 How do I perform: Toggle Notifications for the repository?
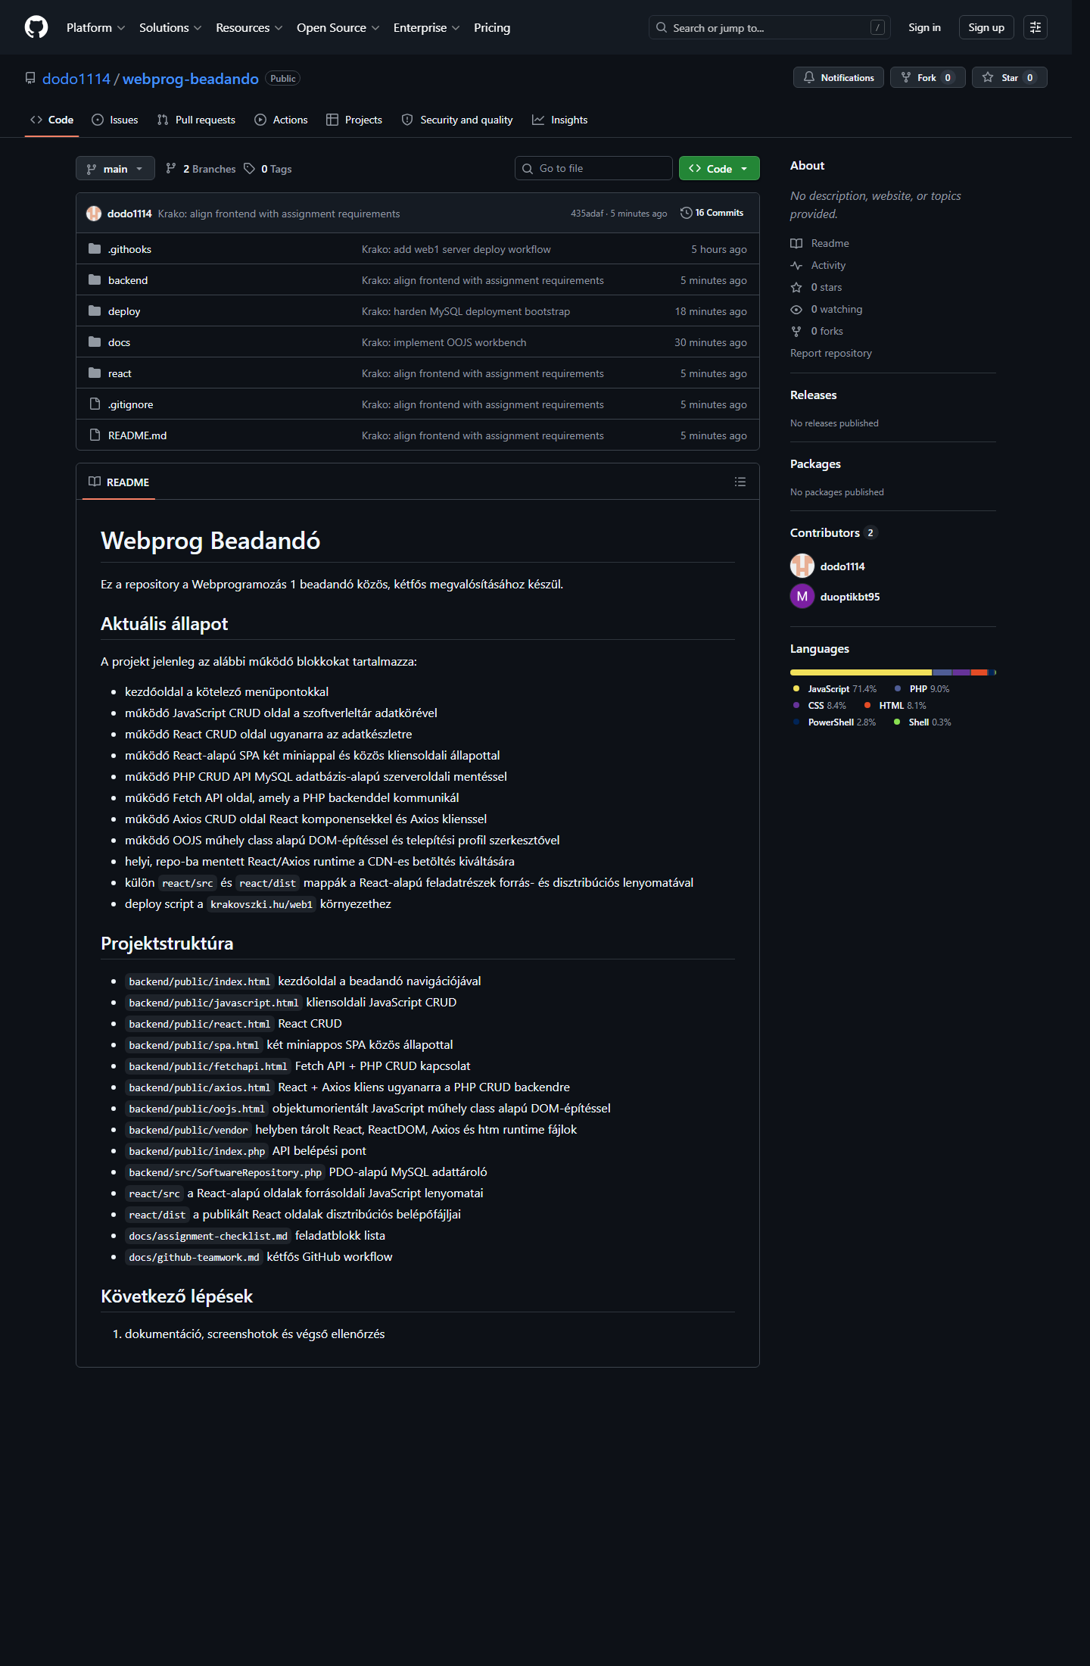838,78
